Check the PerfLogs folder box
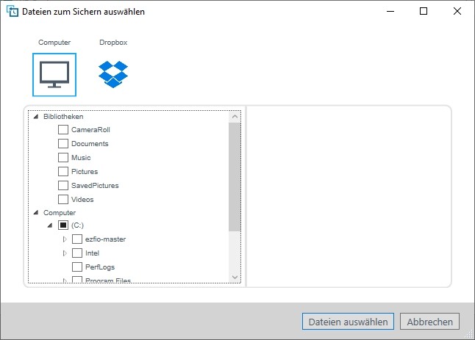The width and height of the screenshot is (475, 340). pos(77,267)
